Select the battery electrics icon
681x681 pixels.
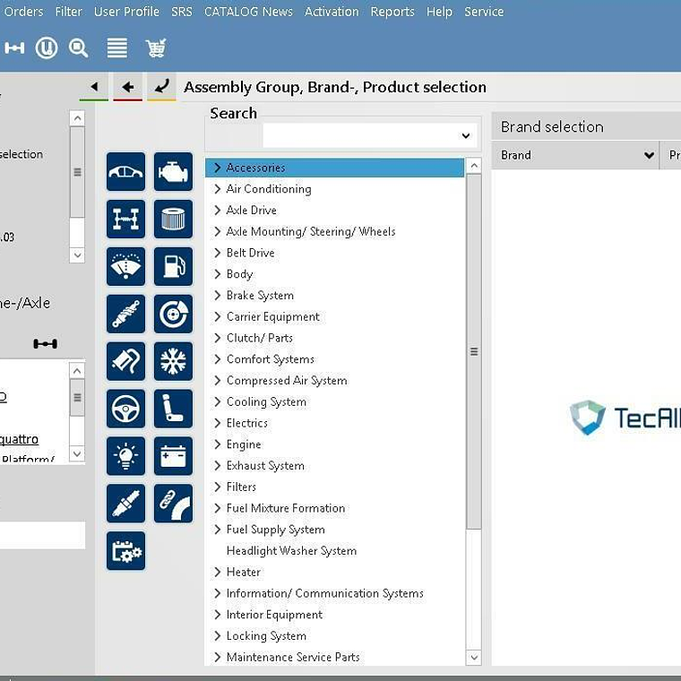173,455
